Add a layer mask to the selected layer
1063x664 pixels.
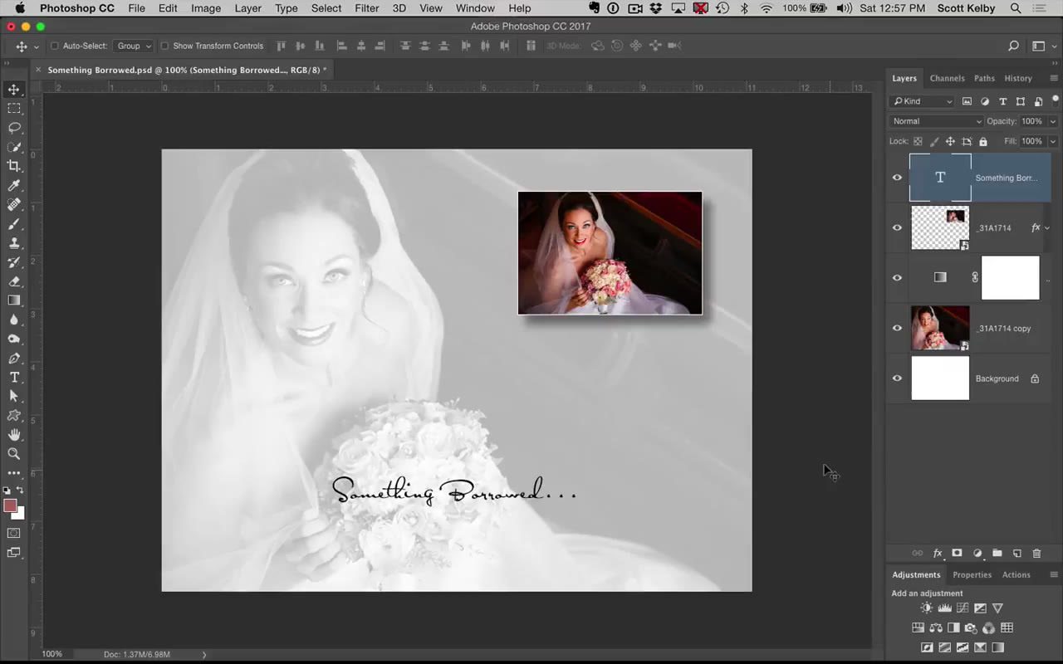957,553
